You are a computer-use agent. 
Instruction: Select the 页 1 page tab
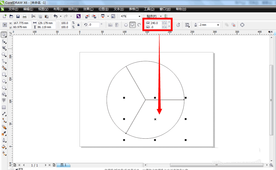63,165
